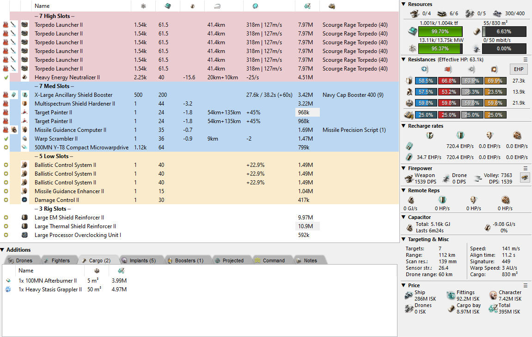Click the Firepower weapon view toggle icon
Image resolution: width=532 pixels, height=337 pixels.
tap(525, 177)
